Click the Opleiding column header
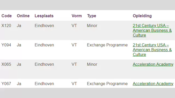175x98 pixels. point(142,16)
